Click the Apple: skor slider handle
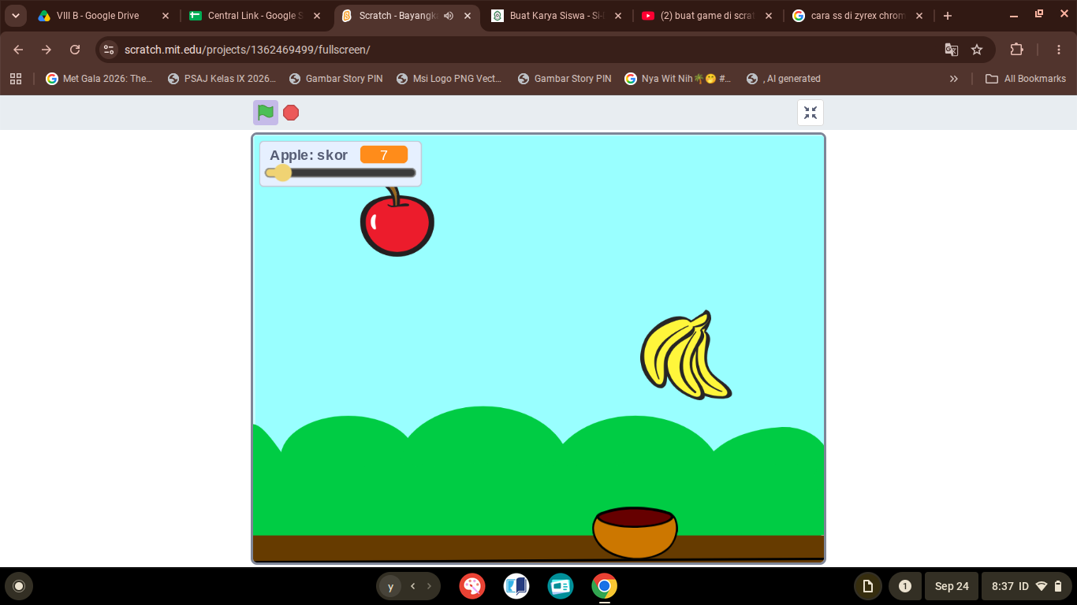The height and width of the screenshot is (605, 1077). point(282,173)
